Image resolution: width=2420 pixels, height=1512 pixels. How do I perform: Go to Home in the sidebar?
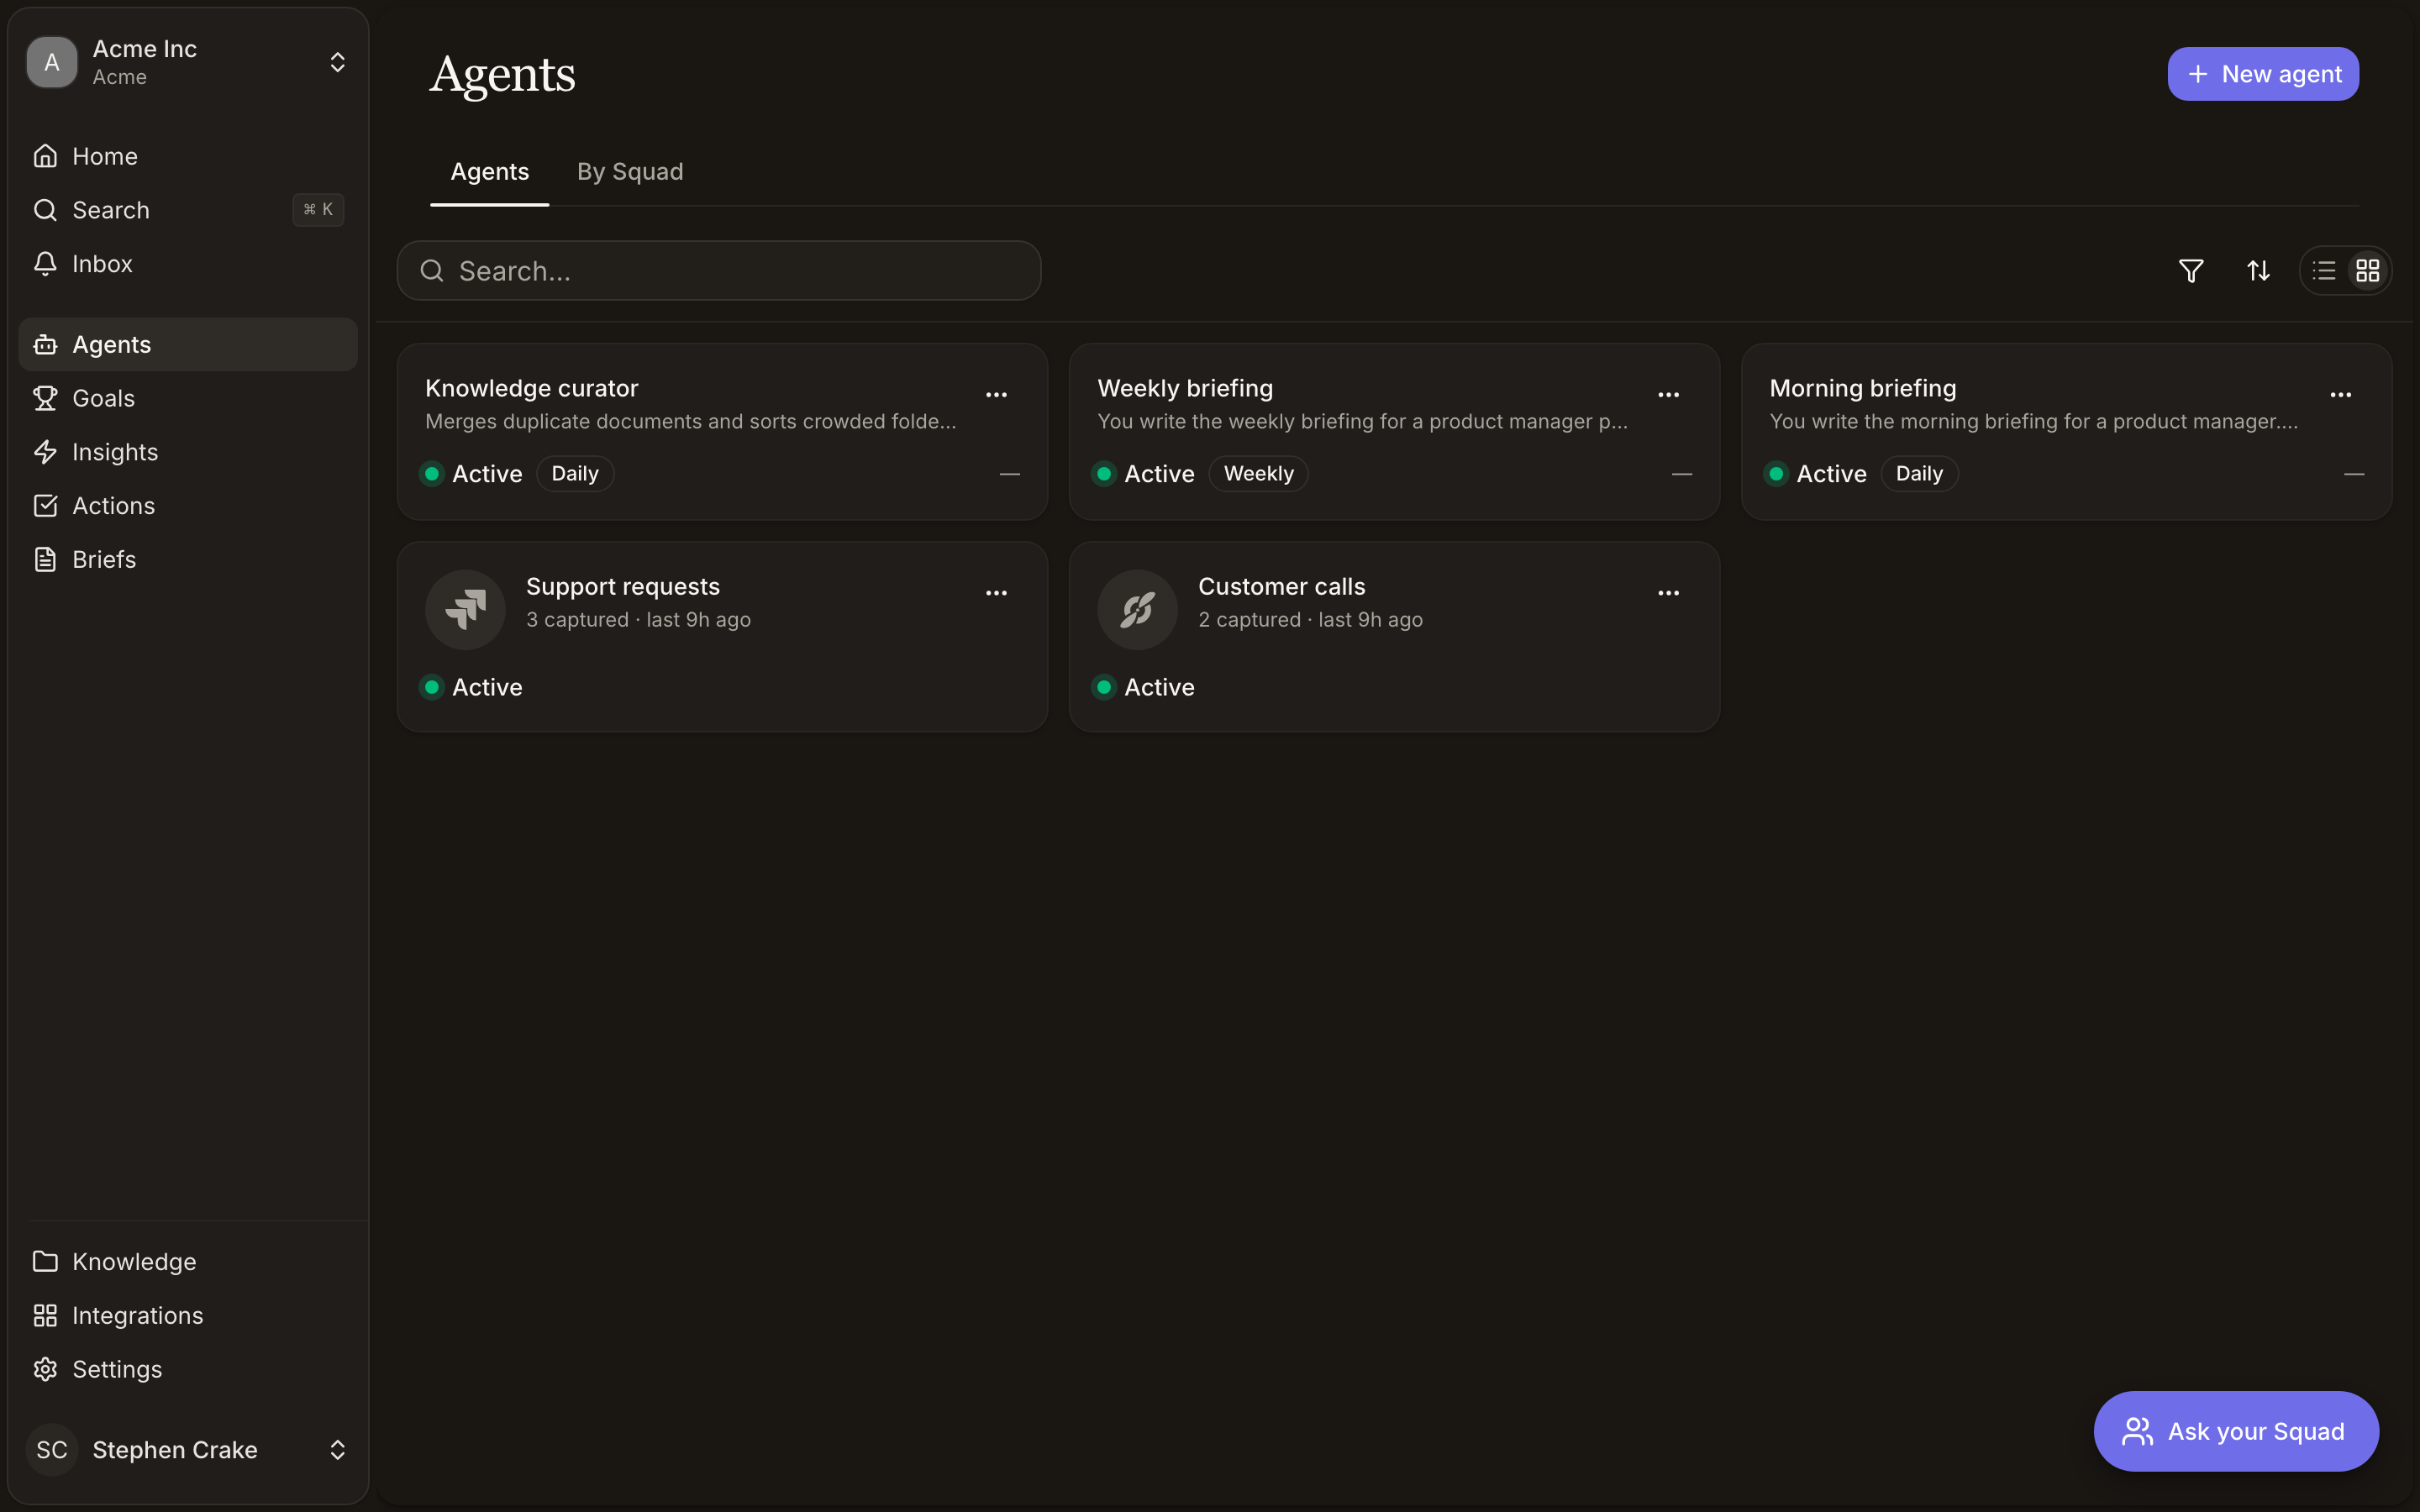(x=188, y=156)
